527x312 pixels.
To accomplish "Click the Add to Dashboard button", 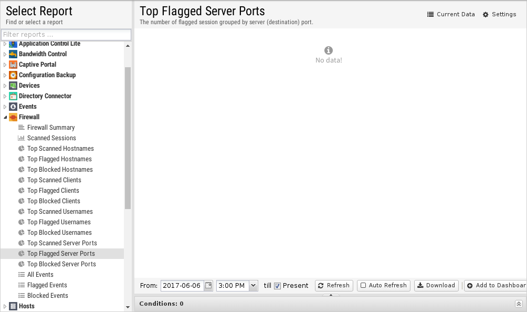I will point(496,285).
